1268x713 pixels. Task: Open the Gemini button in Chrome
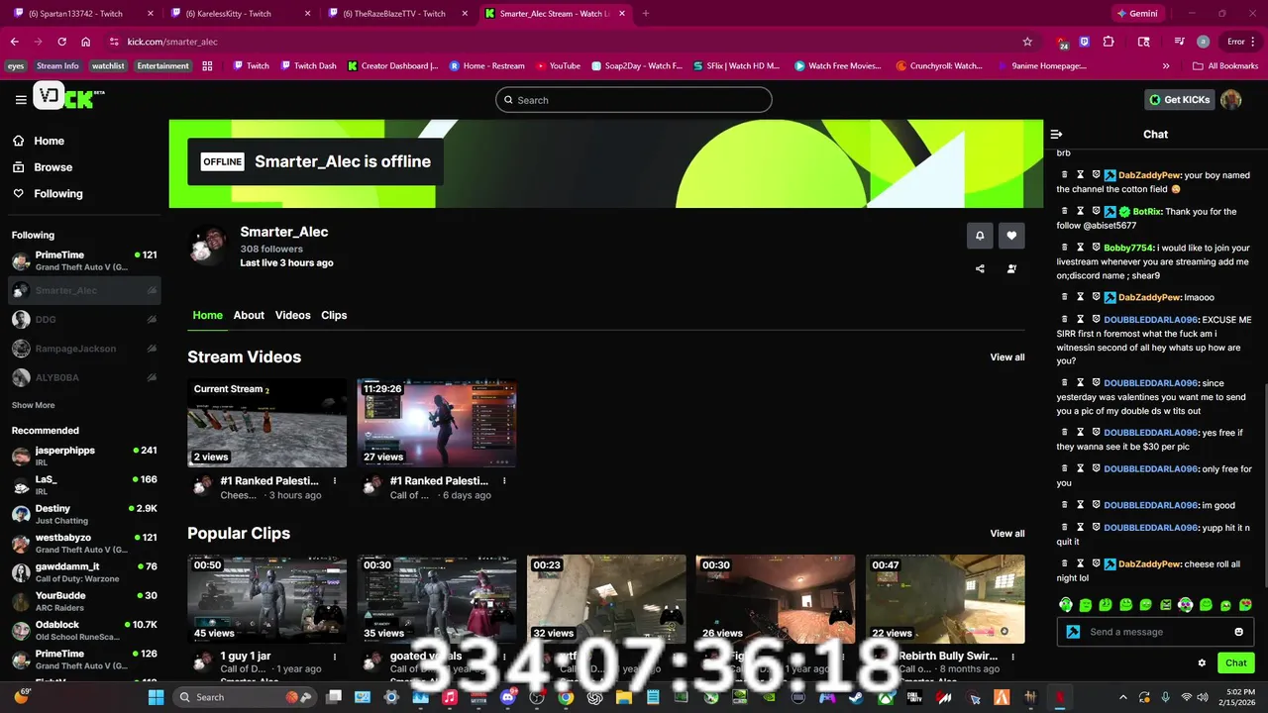pos(1137,14)
